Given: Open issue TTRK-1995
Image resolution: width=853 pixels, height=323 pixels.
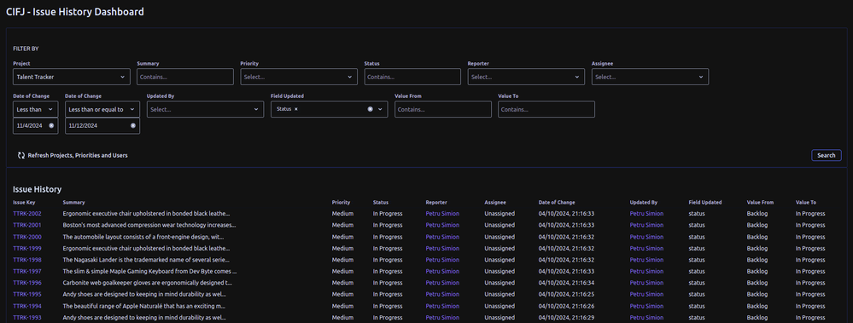Looking at the screenshot, I should 27,295.
